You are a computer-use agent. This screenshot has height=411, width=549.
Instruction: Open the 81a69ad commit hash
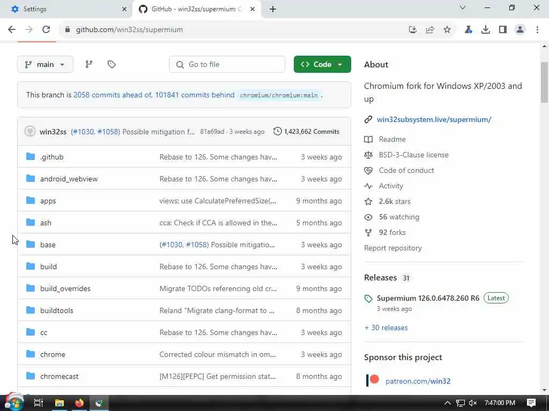[x=212, y=132]
